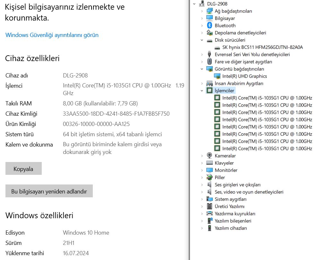Click the Intel(R) UHD Graphics icon
Image resolution: width=323 pixels, height=260 pixels.
(x=217, y=76)
